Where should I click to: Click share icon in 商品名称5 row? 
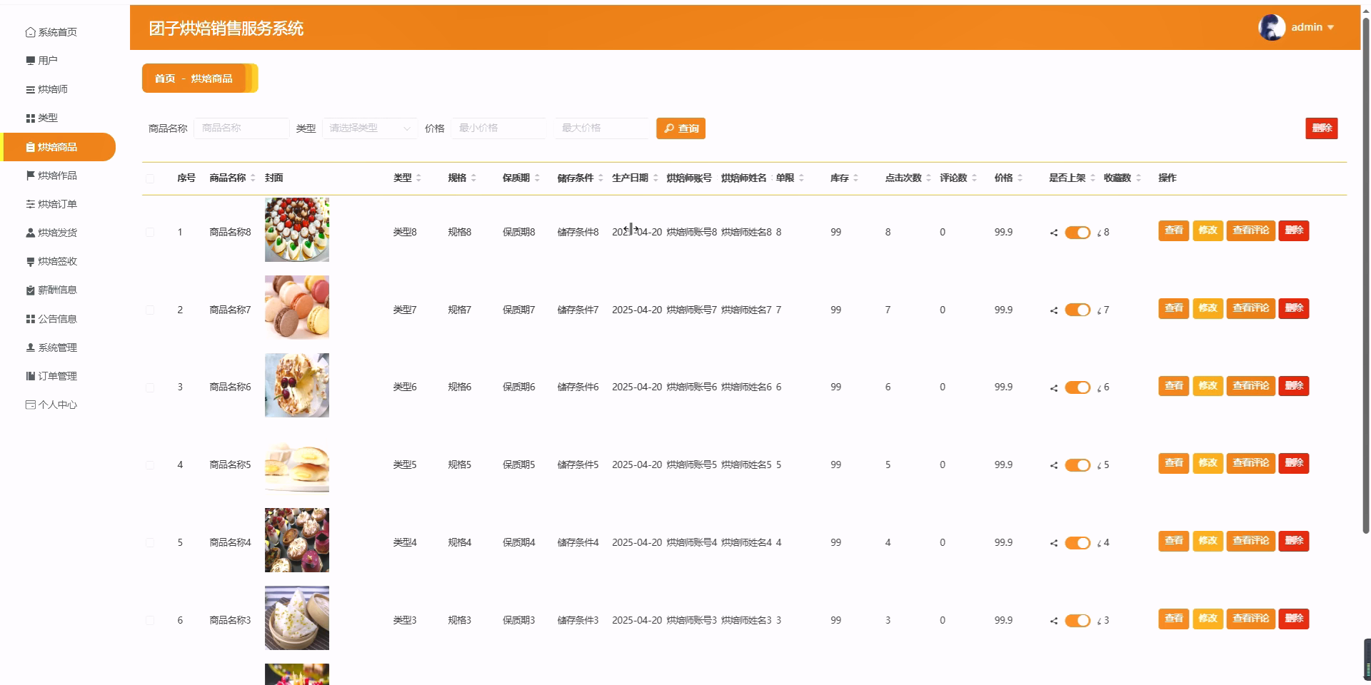[x=1054, y=465]
